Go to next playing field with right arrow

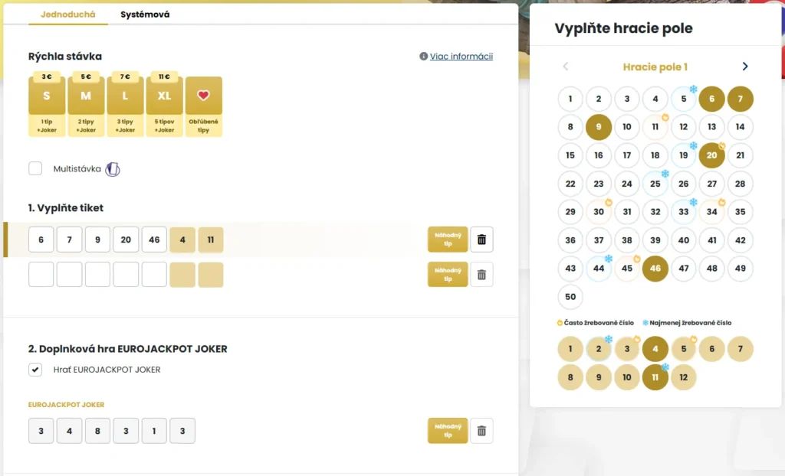744,67
